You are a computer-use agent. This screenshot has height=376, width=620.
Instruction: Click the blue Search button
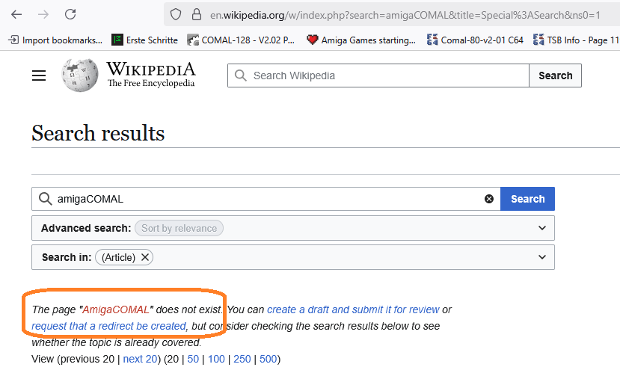527,199
